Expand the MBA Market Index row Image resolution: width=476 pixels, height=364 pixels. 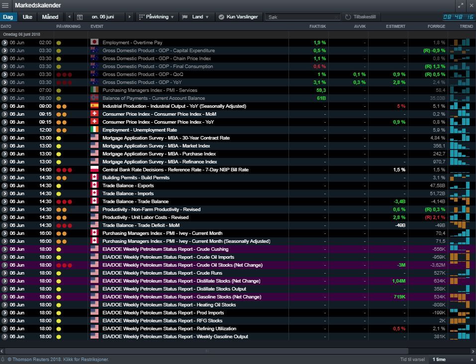(4, 146)
